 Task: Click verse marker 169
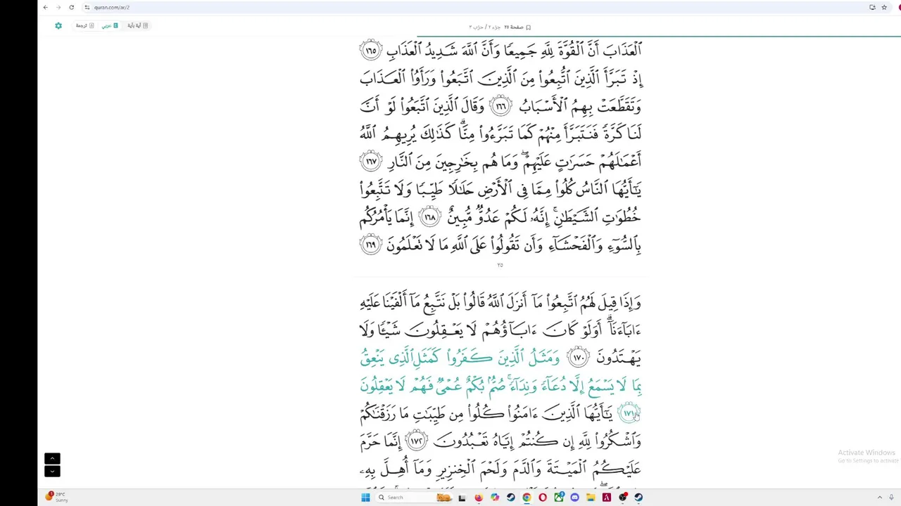coord(370,245)
